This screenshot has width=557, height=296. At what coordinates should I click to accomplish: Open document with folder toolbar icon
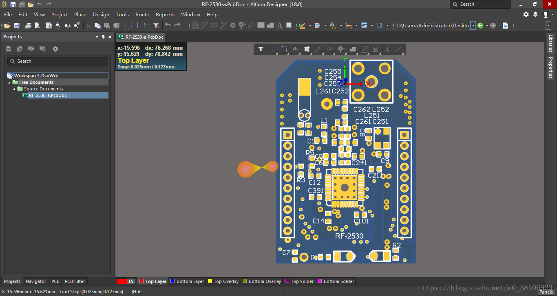click(7, 26)
